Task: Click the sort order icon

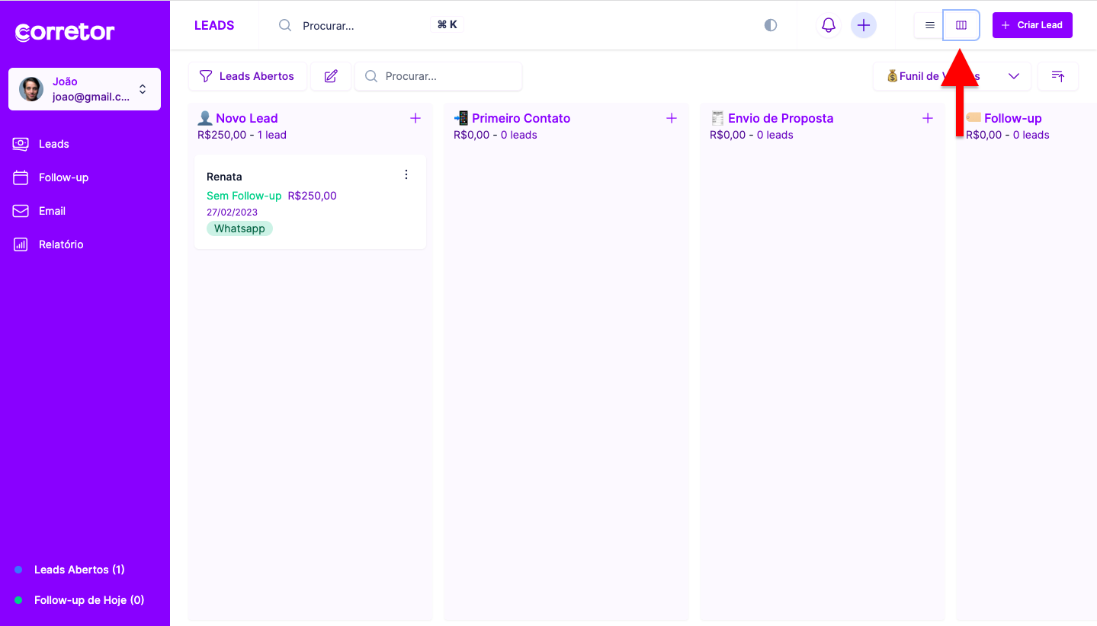Action: coord(1057,76)
